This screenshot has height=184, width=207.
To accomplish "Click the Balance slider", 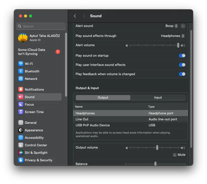I will (155, 164).
